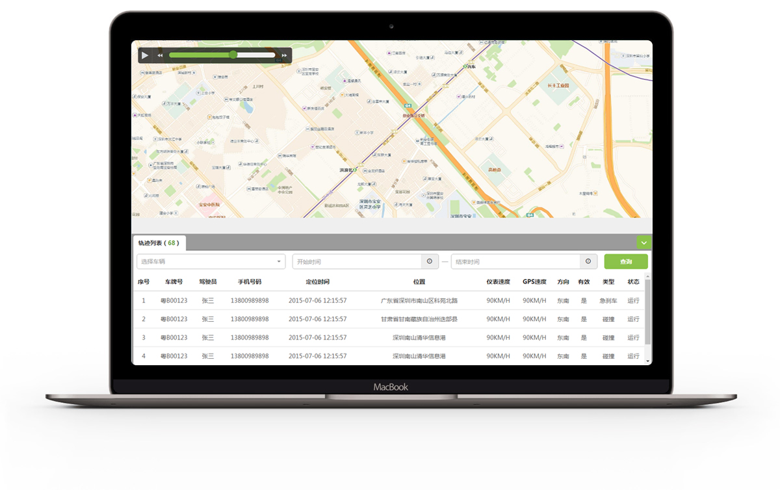The width and height of the screenshot is (780, 490).
Task: Click the table scrollbar down arrow
Action: tap(647, 359)
